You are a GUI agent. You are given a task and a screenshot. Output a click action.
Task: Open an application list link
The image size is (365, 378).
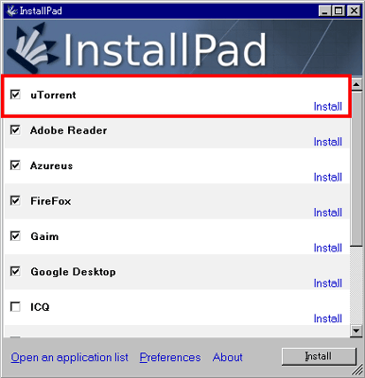pos(69,357)
